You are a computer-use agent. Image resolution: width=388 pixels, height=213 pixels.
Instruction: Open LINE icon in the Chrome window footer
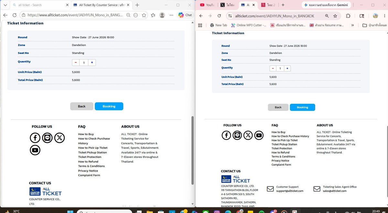tap(237, 135)
